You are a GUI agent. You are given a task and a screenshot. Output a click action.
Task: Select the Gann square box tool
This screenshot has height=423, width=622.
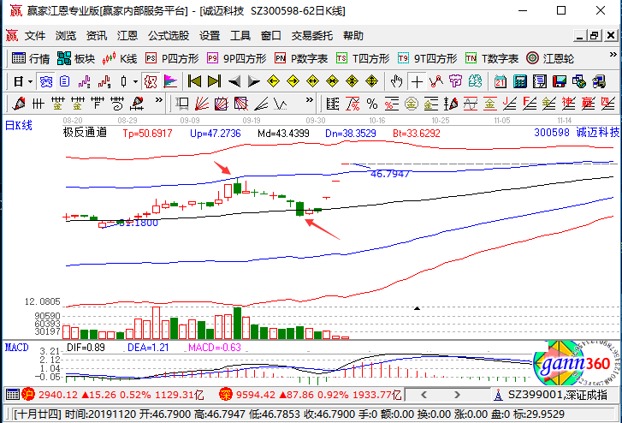tap(182, 104)
